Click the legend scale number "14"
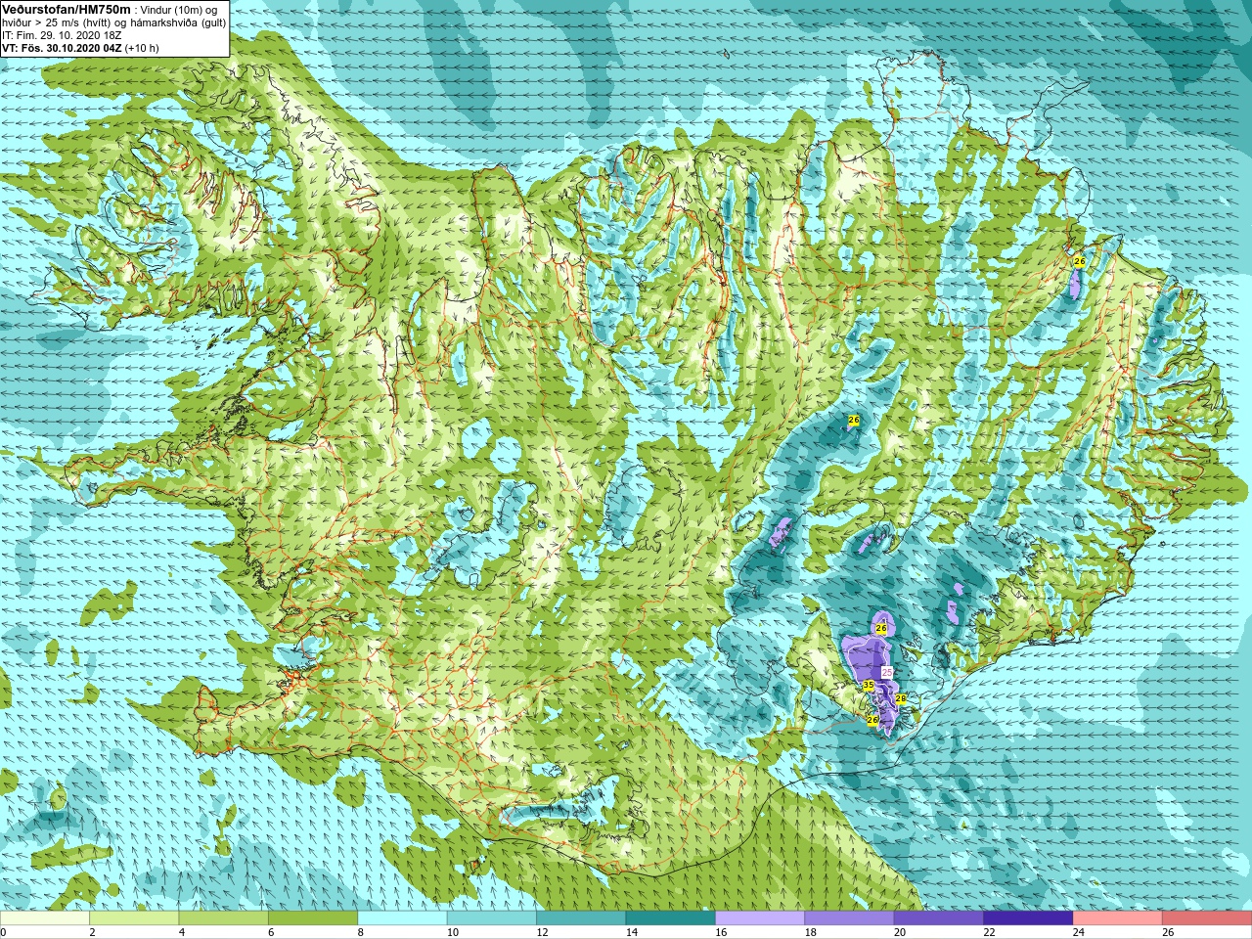This screenshot has height=939, width=1252. pos(631,932)
